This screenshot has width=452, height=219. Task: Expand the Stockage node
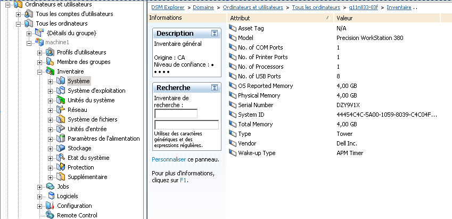(x=50, y=149)
